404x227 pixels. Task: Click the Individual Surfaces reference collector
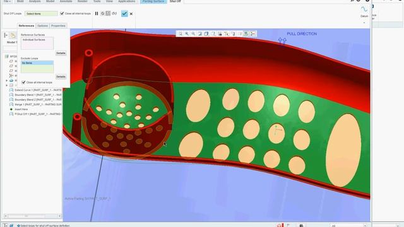pyautogui.click(x=37, y=43)
